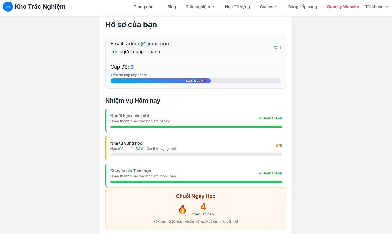The image size is (392, 234).
Task: Expand the Games dropdown menu
Action: coord(269,7)
